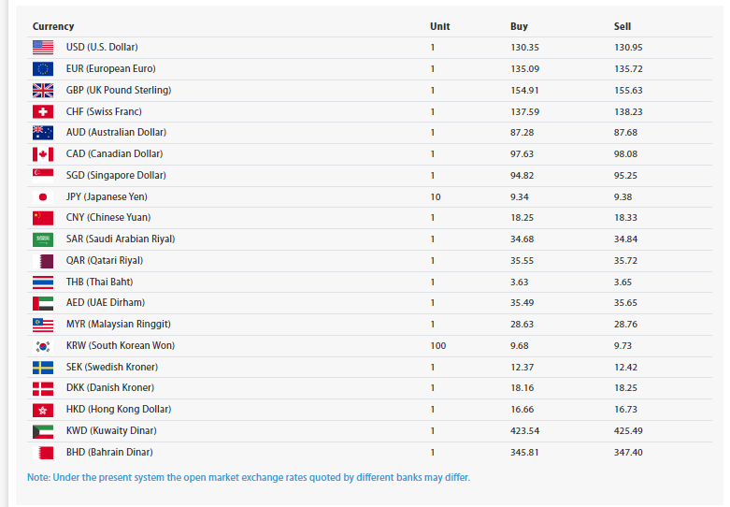The width and height of the screenshot is (730, 507).
Task: Click the Kuwait flag icon
Action: coord(43,431)
